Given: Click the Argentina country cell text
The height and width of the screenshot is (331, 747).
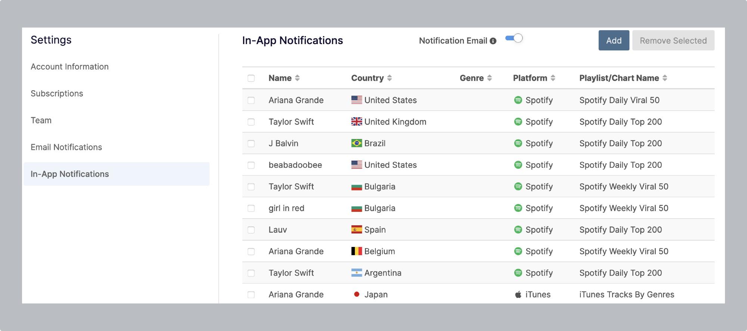Looking at the screenshot, I should tap(383, 273).
